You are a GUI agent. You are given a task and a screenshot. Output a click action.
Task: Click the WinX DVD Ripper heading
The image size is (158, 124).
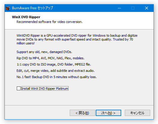tap(26, 17)
